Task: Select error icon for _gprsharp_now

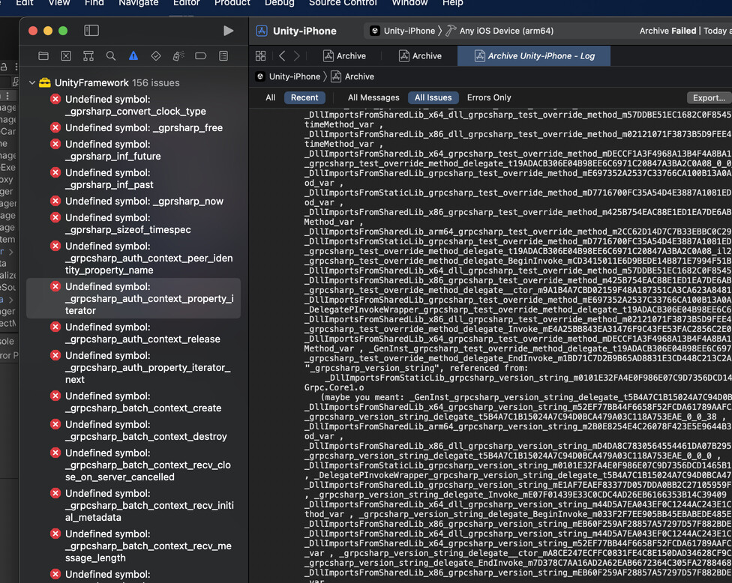Action: (x=55, y=201)
